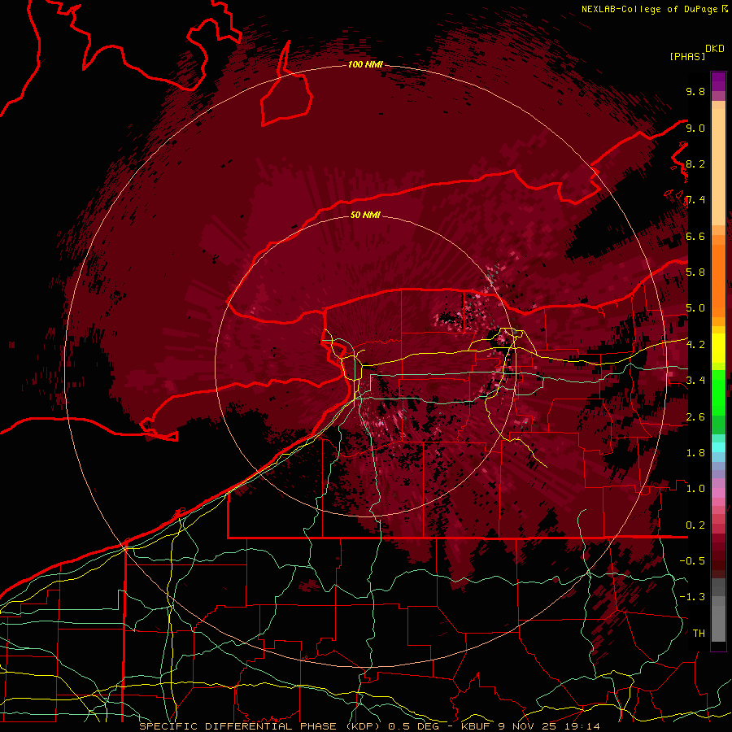Click the orange segment of the color bar
This screenshot has width=732, height=732.
[718, 276]
